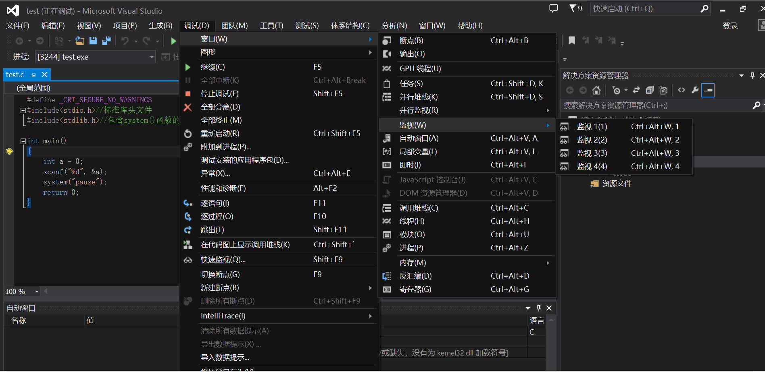Screen dimensions: 765x372
Task: Click the Quick Launch search magnifier icon
Action: pyautogui.click(x=704, y=8)
